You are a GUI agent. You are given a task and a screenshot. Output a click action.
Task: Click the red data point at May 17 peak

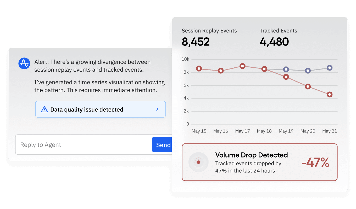242,66
